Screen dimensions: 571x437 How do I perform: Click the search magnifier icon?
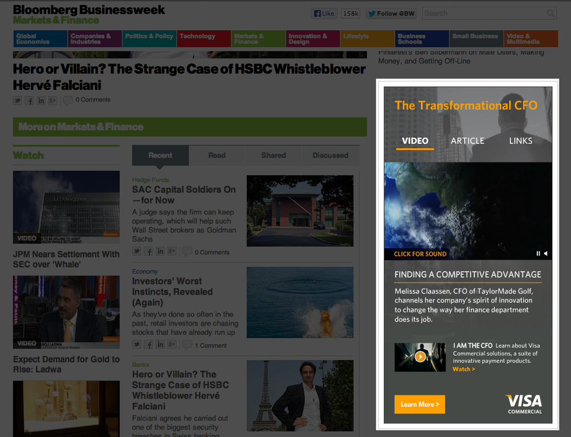click(x=550, y=13)
